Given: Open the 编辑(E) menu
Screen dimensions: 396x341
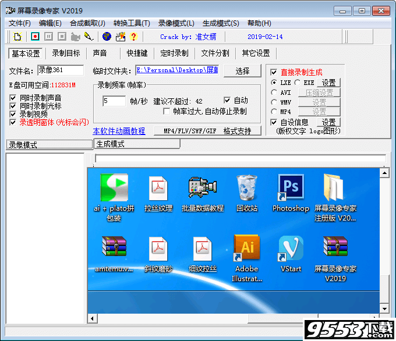Looking at the screenshot, I should point(50,23).
